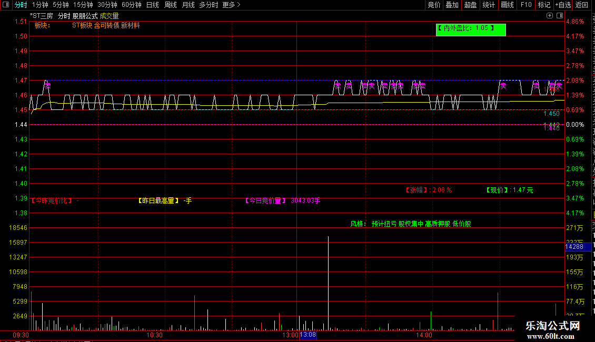595x342 pixels.
Task: Switch to 5分钟 chart period
Action: pyautogui.click(x=61, y=5)
